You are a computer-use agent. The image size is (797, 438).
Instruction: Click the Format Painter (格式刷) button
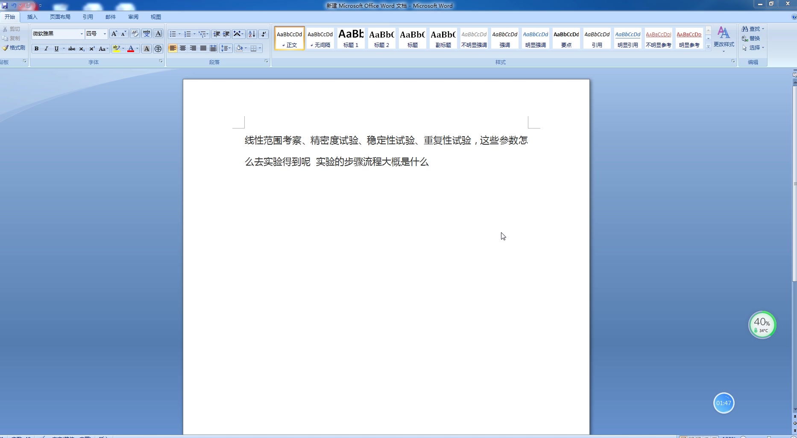pos(14,48)
